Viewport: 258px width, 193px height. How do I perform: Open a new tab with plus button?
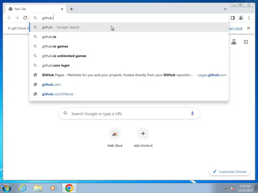[x=71, y=9]
